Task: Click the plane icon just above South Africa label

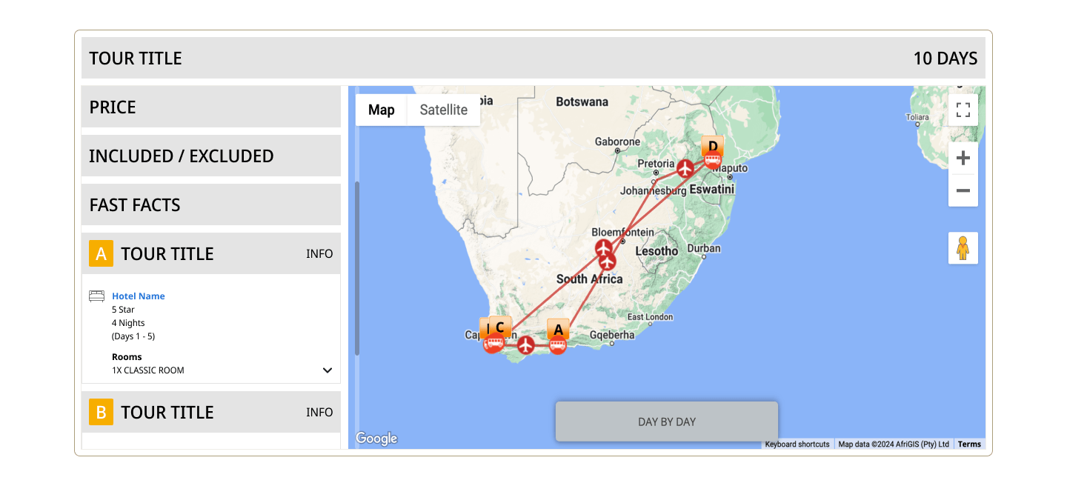Action: click(x=608, y=262)
